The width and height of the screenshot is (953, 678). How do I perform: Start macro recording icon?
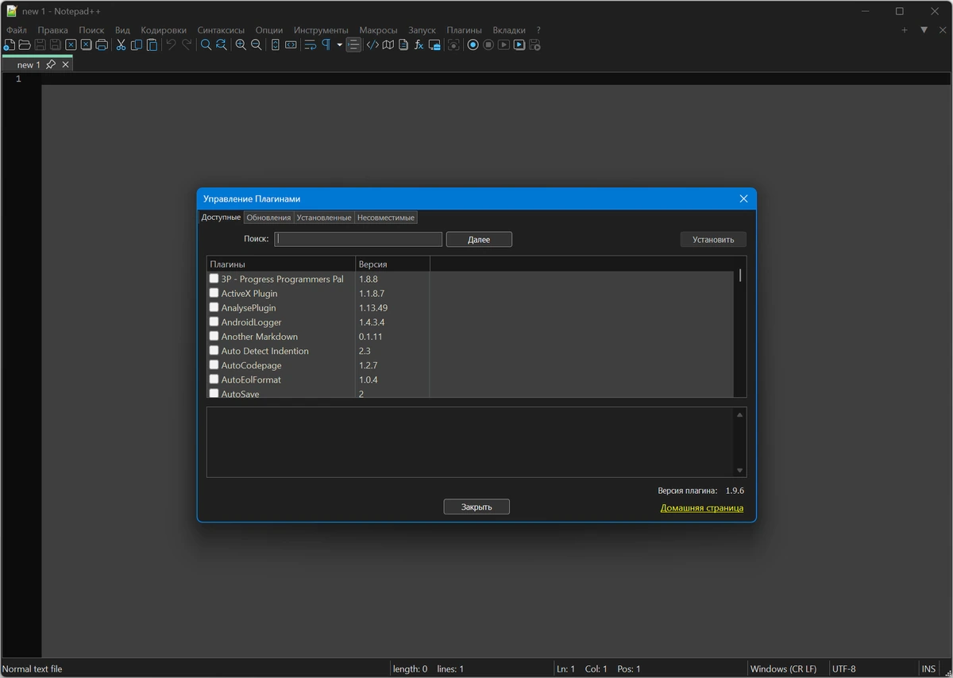click(x=473, y=45)
